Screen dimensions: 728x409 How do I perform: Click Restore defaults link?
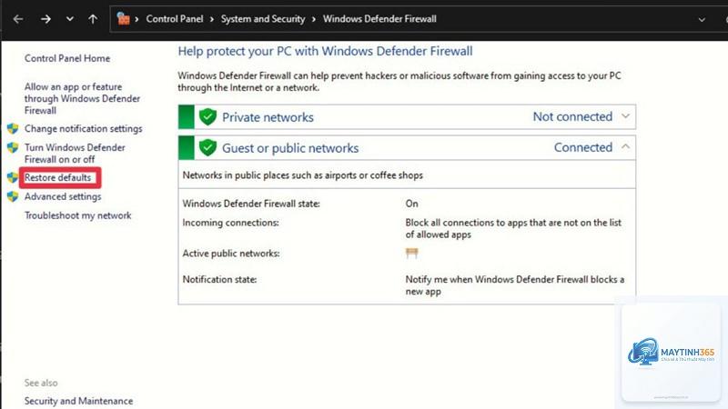click(58, 177)
